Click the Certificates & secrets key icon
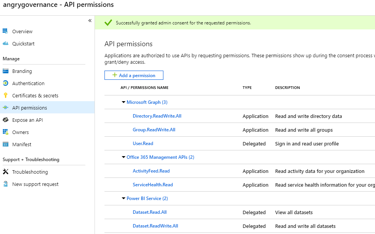This screenshot has width=375, height=234. pyautogui.click(x=5, y=95)
